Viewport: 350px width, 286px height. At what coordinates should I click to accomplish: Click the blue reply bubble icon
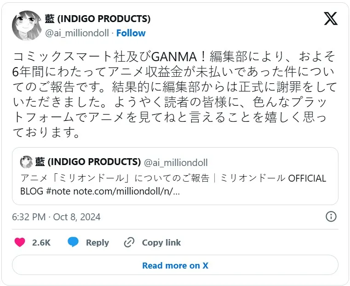point(73,242)
